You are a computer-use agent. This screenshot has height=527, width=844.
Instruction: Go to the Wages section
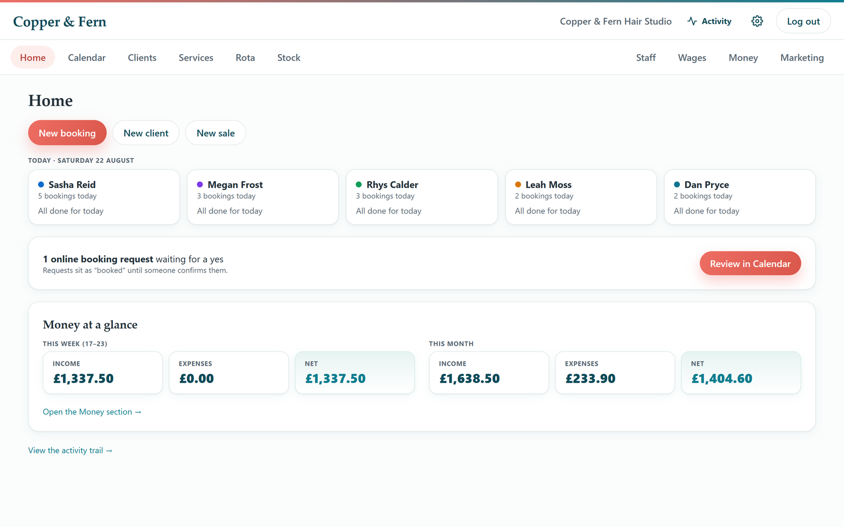692,57
